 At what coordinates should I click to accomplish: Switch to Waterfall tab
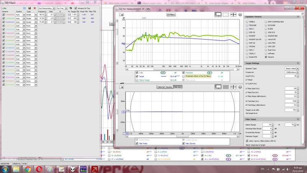click(x=161, y=87)
